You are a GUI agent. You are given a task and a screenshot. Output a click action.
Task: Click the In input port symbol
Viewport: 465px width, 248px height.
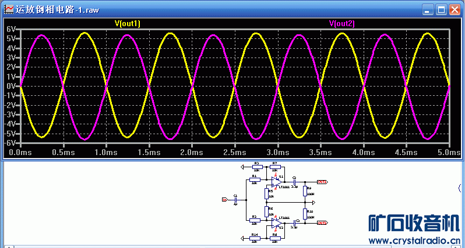point(224,200)
